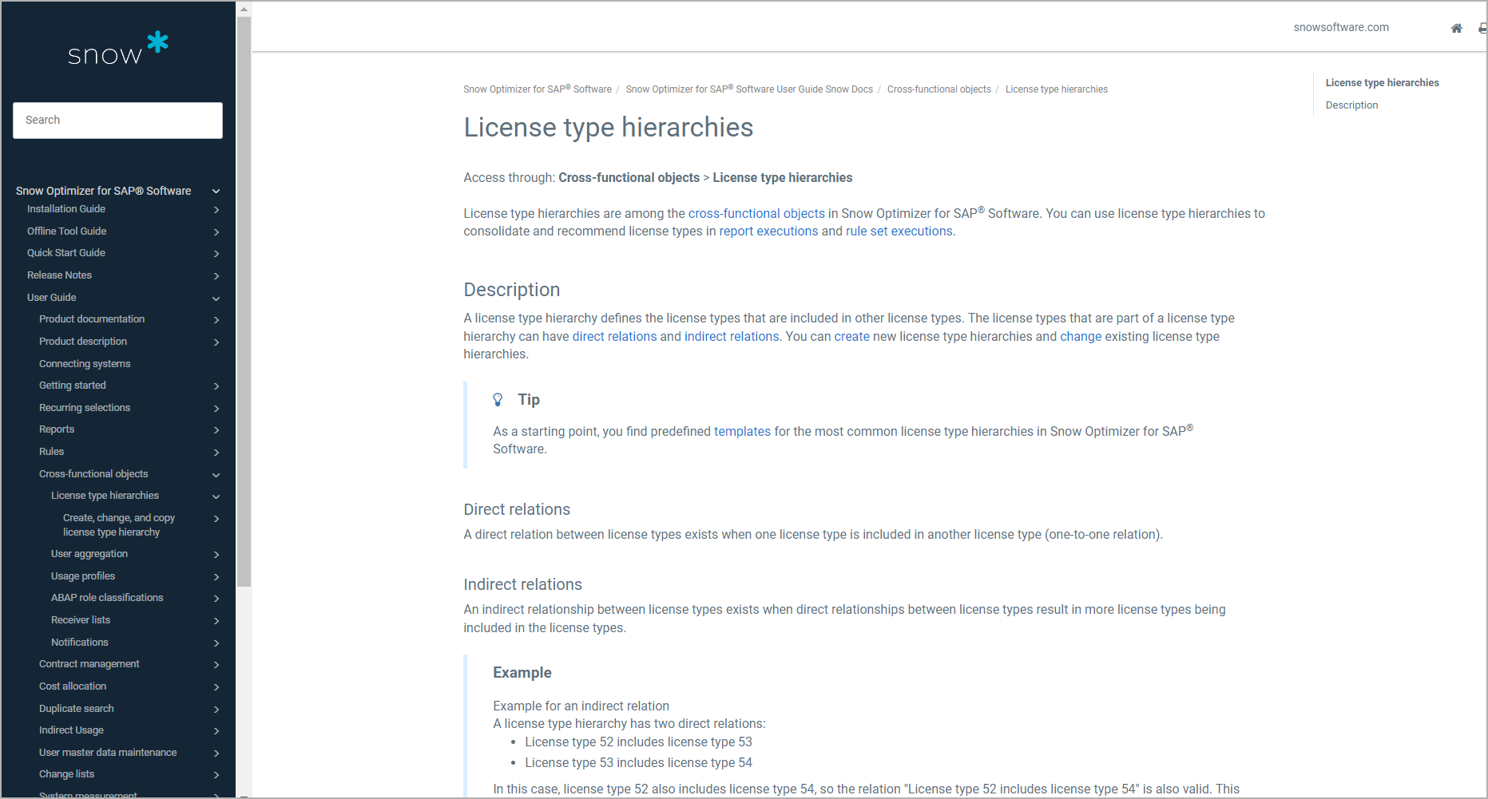Open User Guide Snow Docs breadcrumb
Image resolution: width=1488 pixels, height=799 pixels.
click(x=749, y=89)
